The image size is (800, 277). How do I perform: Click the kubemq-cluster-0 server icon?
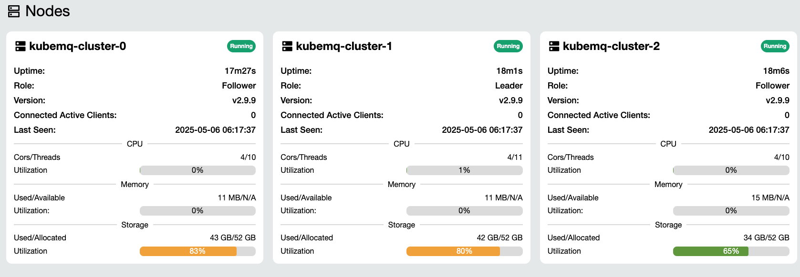pyautogui.click(x=20, y=46)
